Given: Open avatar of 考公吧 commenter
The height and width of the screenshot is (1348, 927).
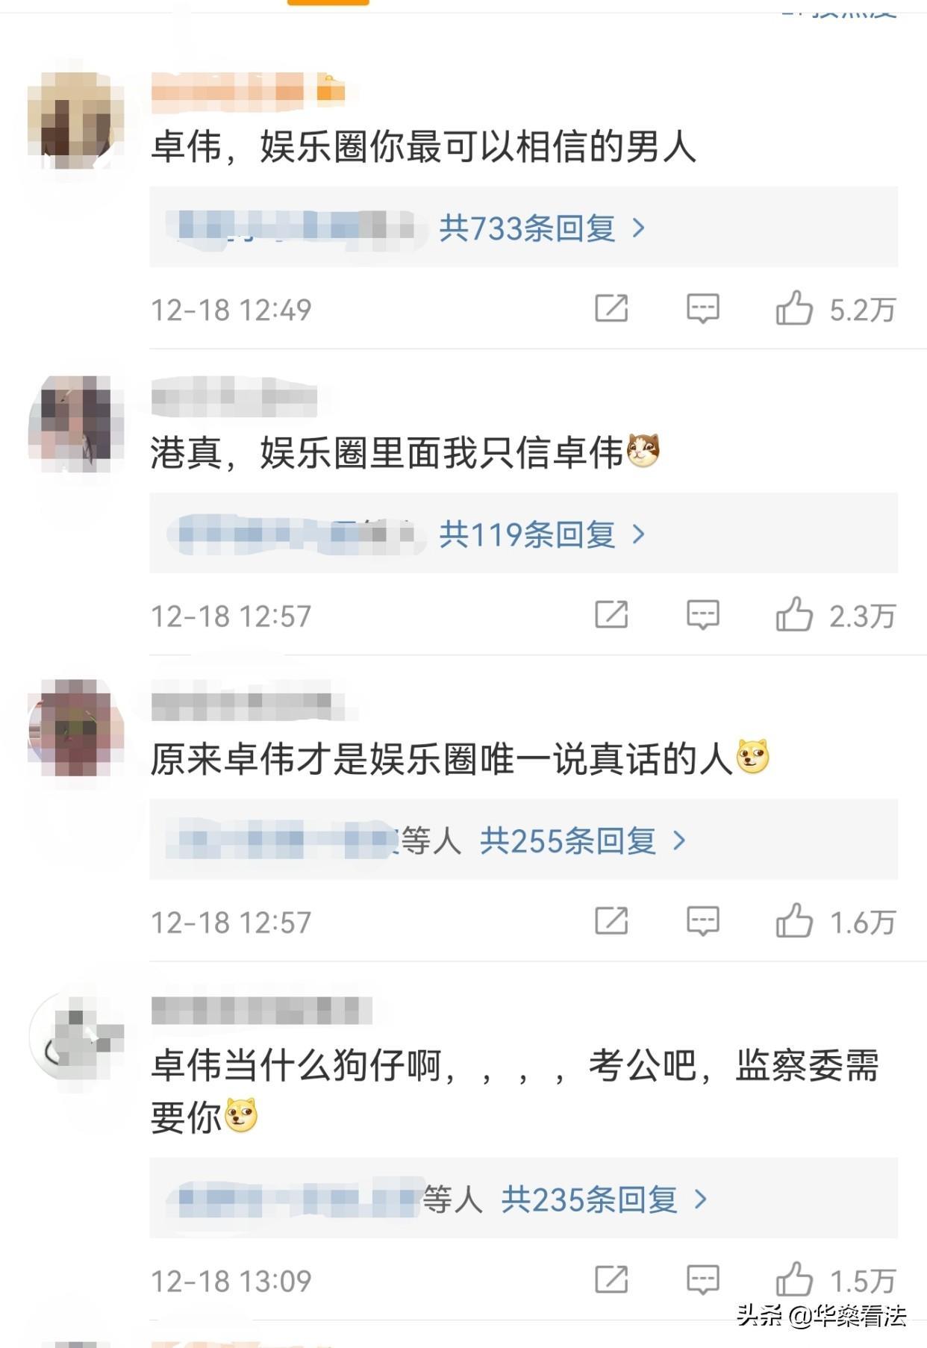Looking at the screenshot, I should tap(75, 1038).
